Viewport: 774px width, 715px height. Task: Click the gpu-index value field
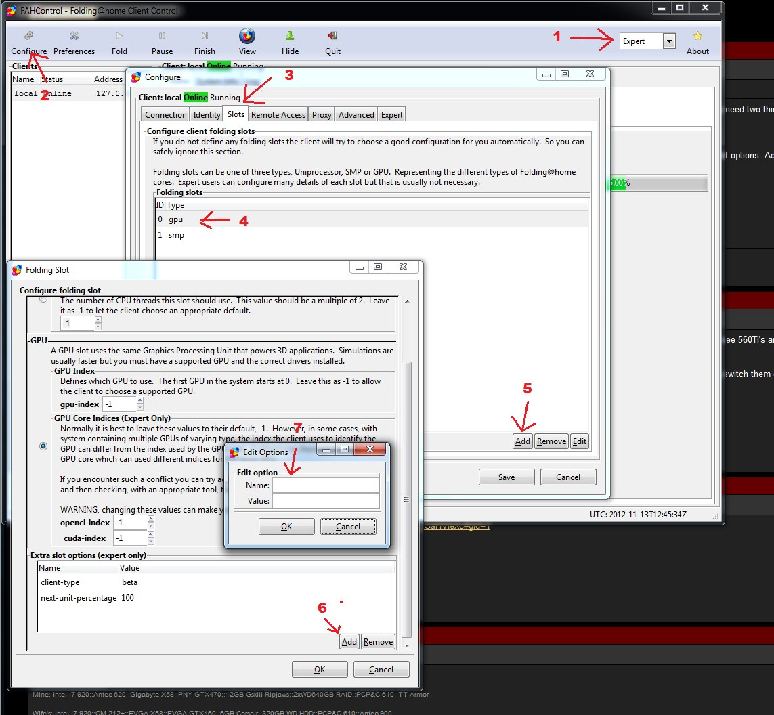click(119, 404)
